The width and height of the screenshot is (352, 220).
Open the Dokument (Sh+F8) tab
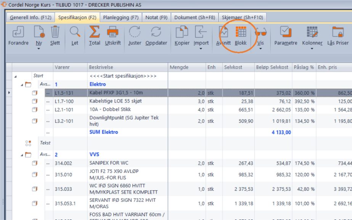194,17
